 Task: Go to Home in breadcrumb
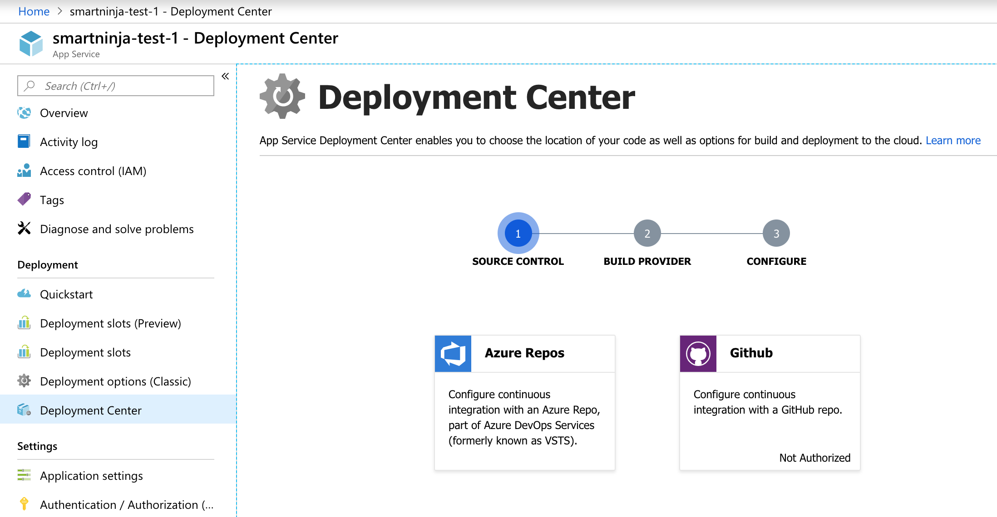coord(34,11)
